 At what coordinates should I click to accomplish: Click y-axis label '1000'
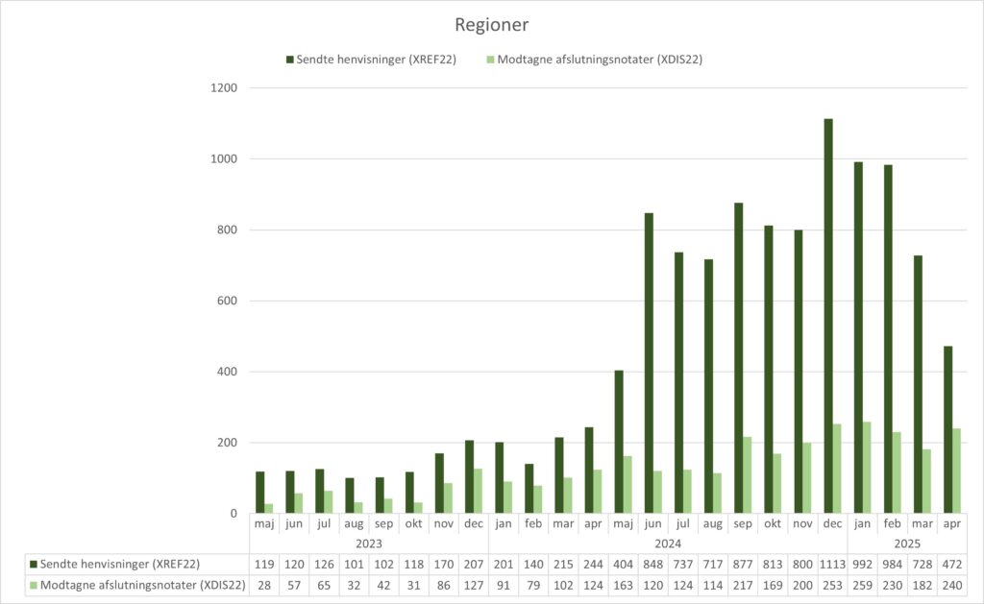pyautogui.click(x=224, y=159)
